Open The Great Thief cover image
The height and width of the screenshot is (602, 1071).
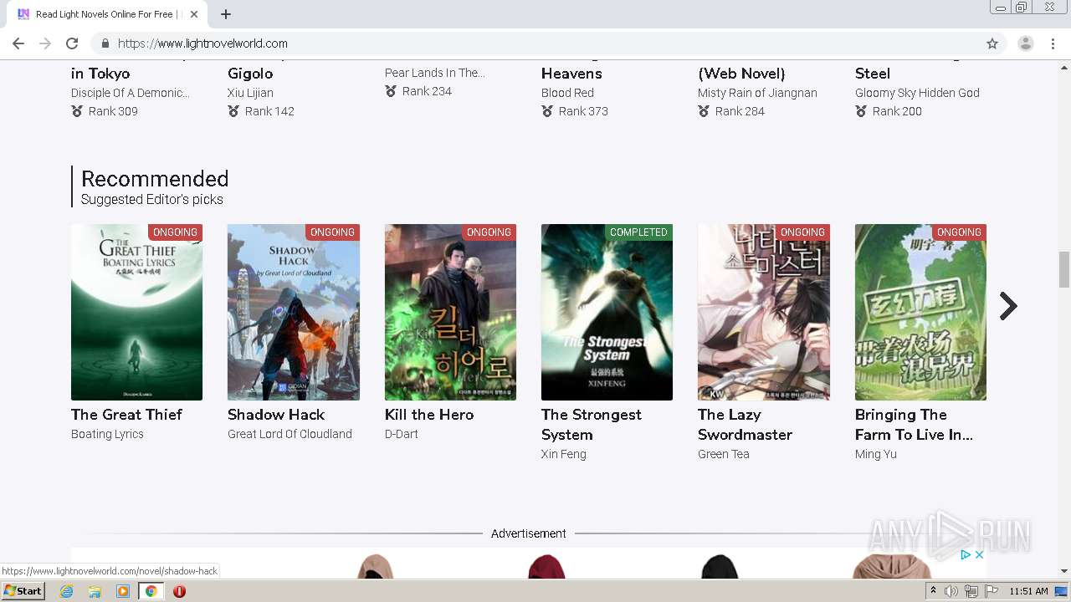(136, 312)
